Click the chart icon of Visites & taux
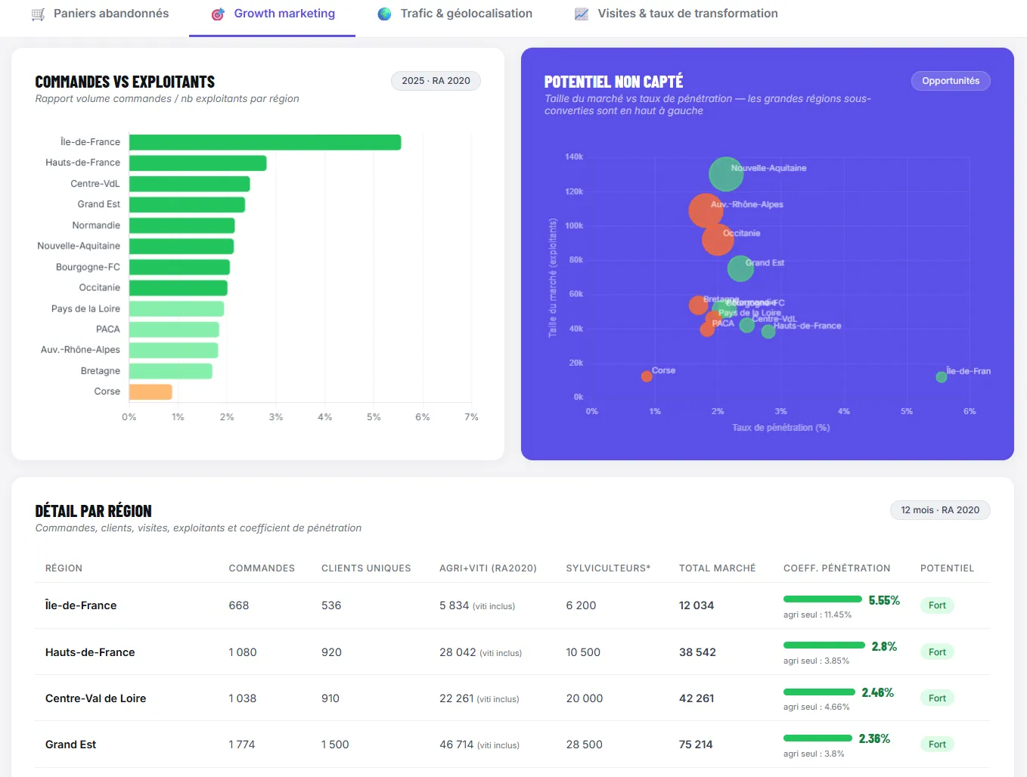The width and height of the screenshot is (1027, 777). pos(582,14)
